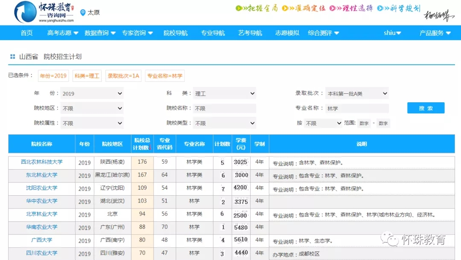
Task: Select the 首页 menu item
Action: [x=26, y=32]
